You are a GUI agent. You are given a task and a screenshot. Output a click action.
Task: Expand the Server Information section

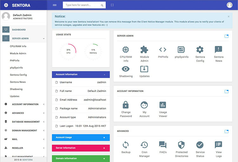point(81,148)
